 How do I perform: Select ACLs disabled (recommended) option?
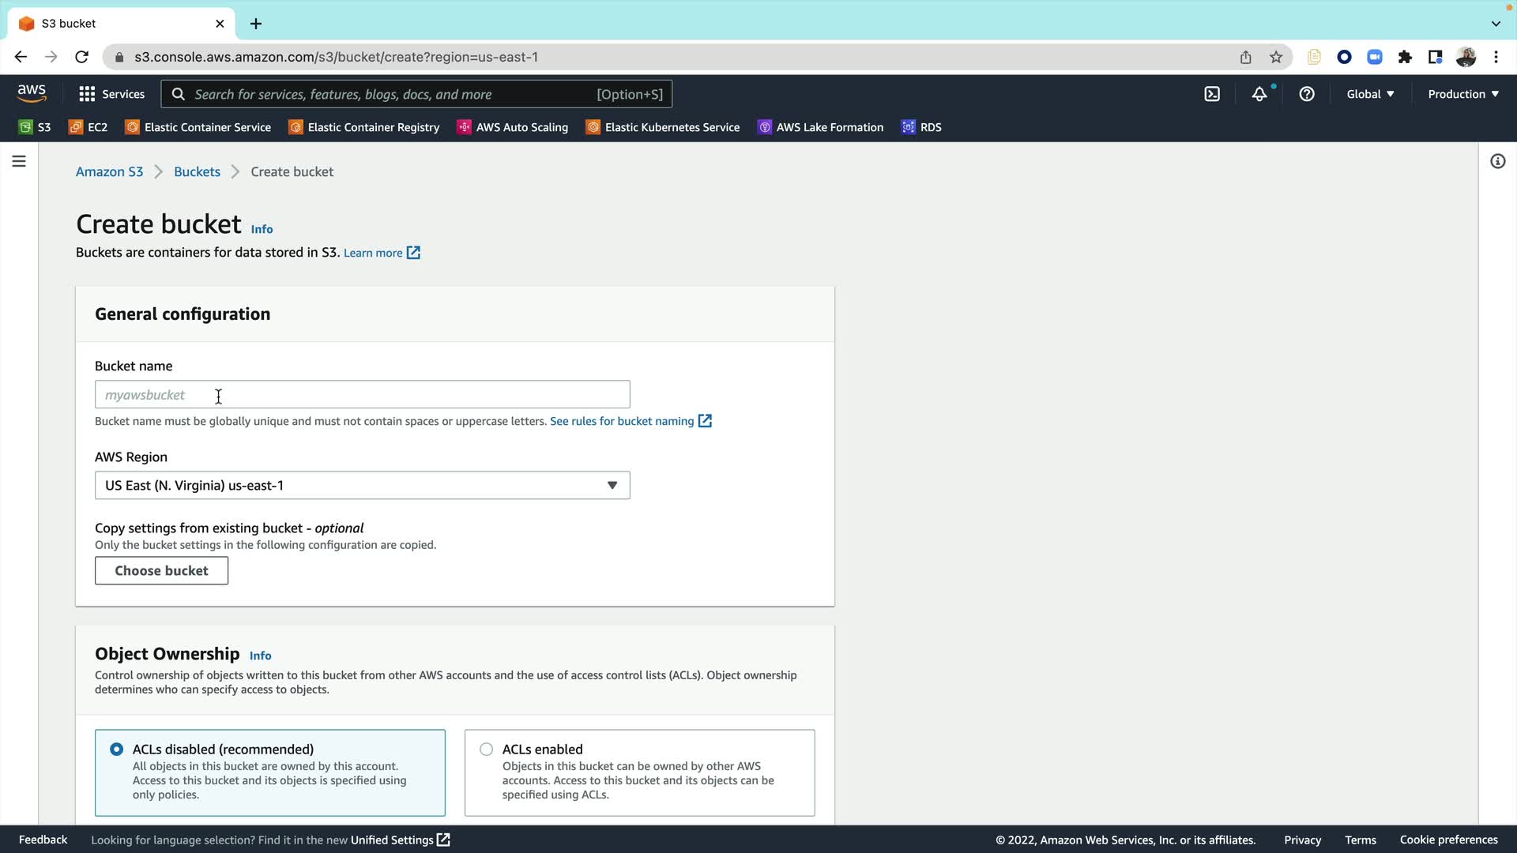pyautogui.click(x=117, y=749)
